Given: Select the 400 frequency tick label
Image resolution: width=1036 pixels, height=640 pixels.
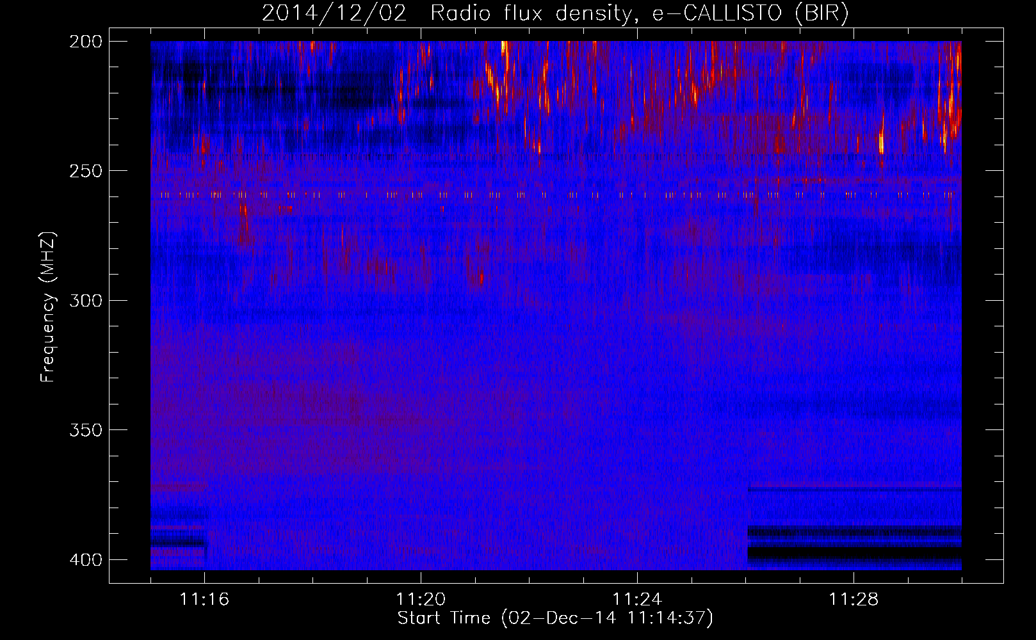Looking at the screenshot, I should coord(86,560).
